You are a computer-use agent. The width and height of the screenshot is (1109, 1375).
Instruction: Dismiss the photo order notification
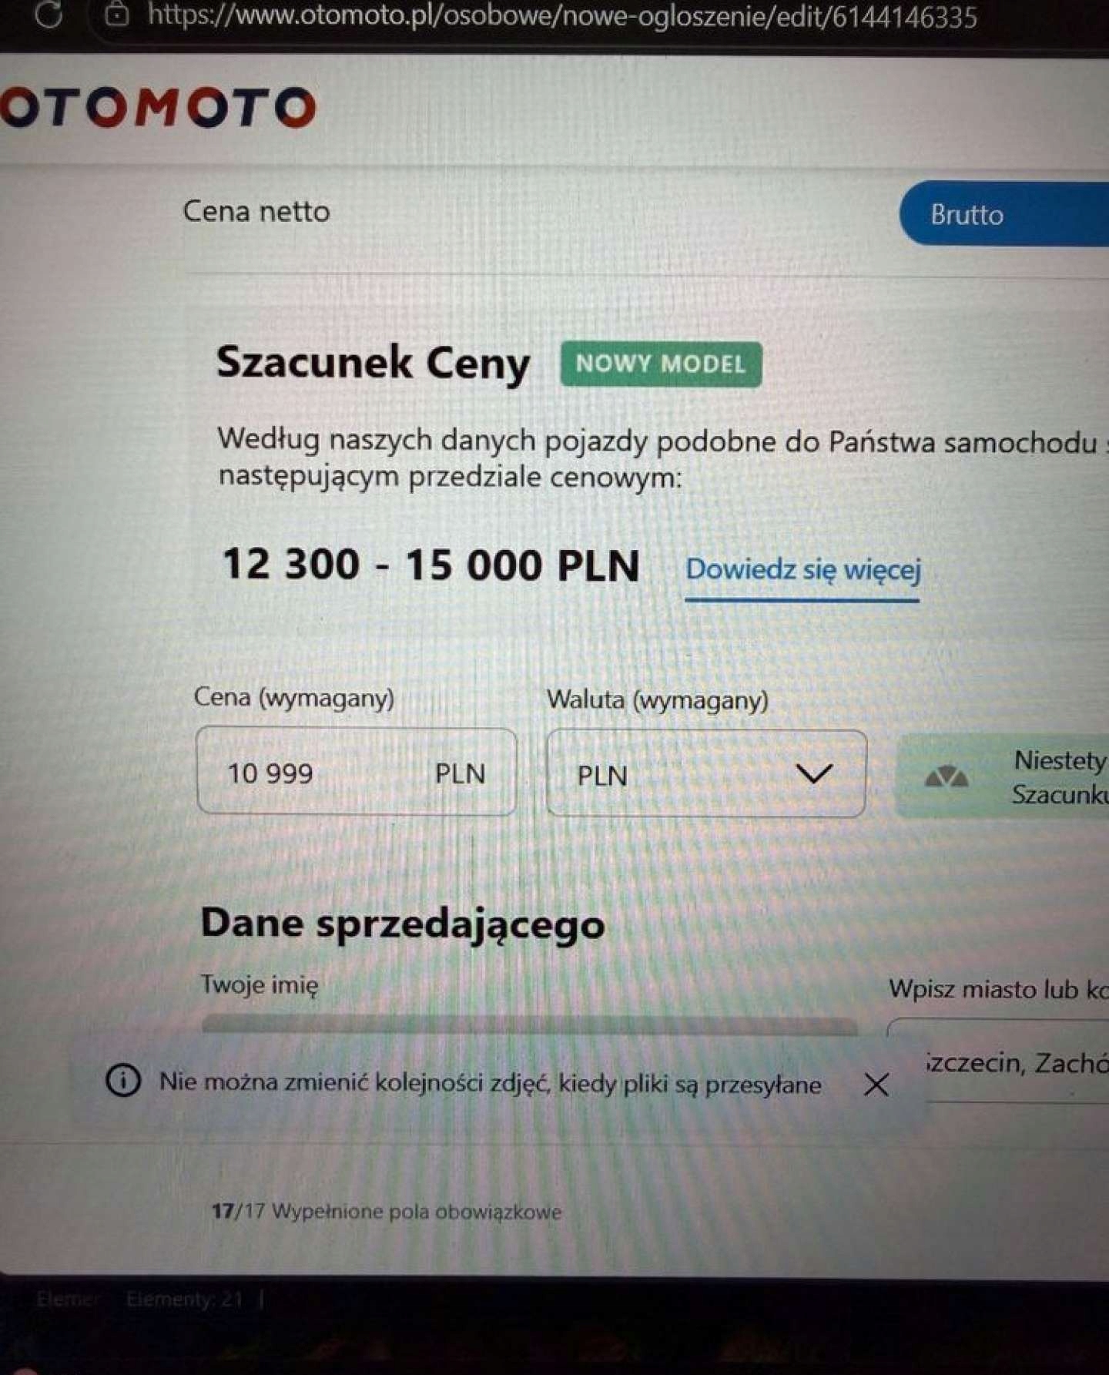(x=876, y=1085)
